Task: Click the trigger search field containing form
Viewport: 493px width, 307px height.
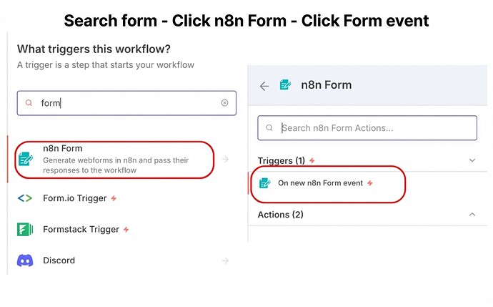Action: (121, 103)
